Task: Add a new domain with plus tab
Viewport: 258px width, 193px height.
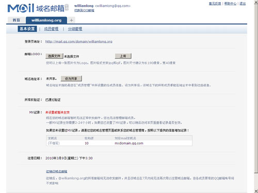Action: [x=71, y=20]
